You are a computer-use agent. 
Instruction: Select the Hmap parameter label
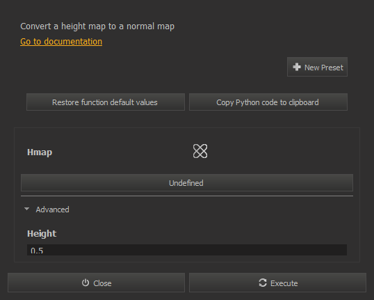40,152
